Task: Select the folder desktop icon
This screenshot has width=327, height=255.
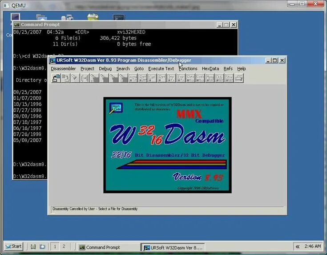Action: [41, 17]
